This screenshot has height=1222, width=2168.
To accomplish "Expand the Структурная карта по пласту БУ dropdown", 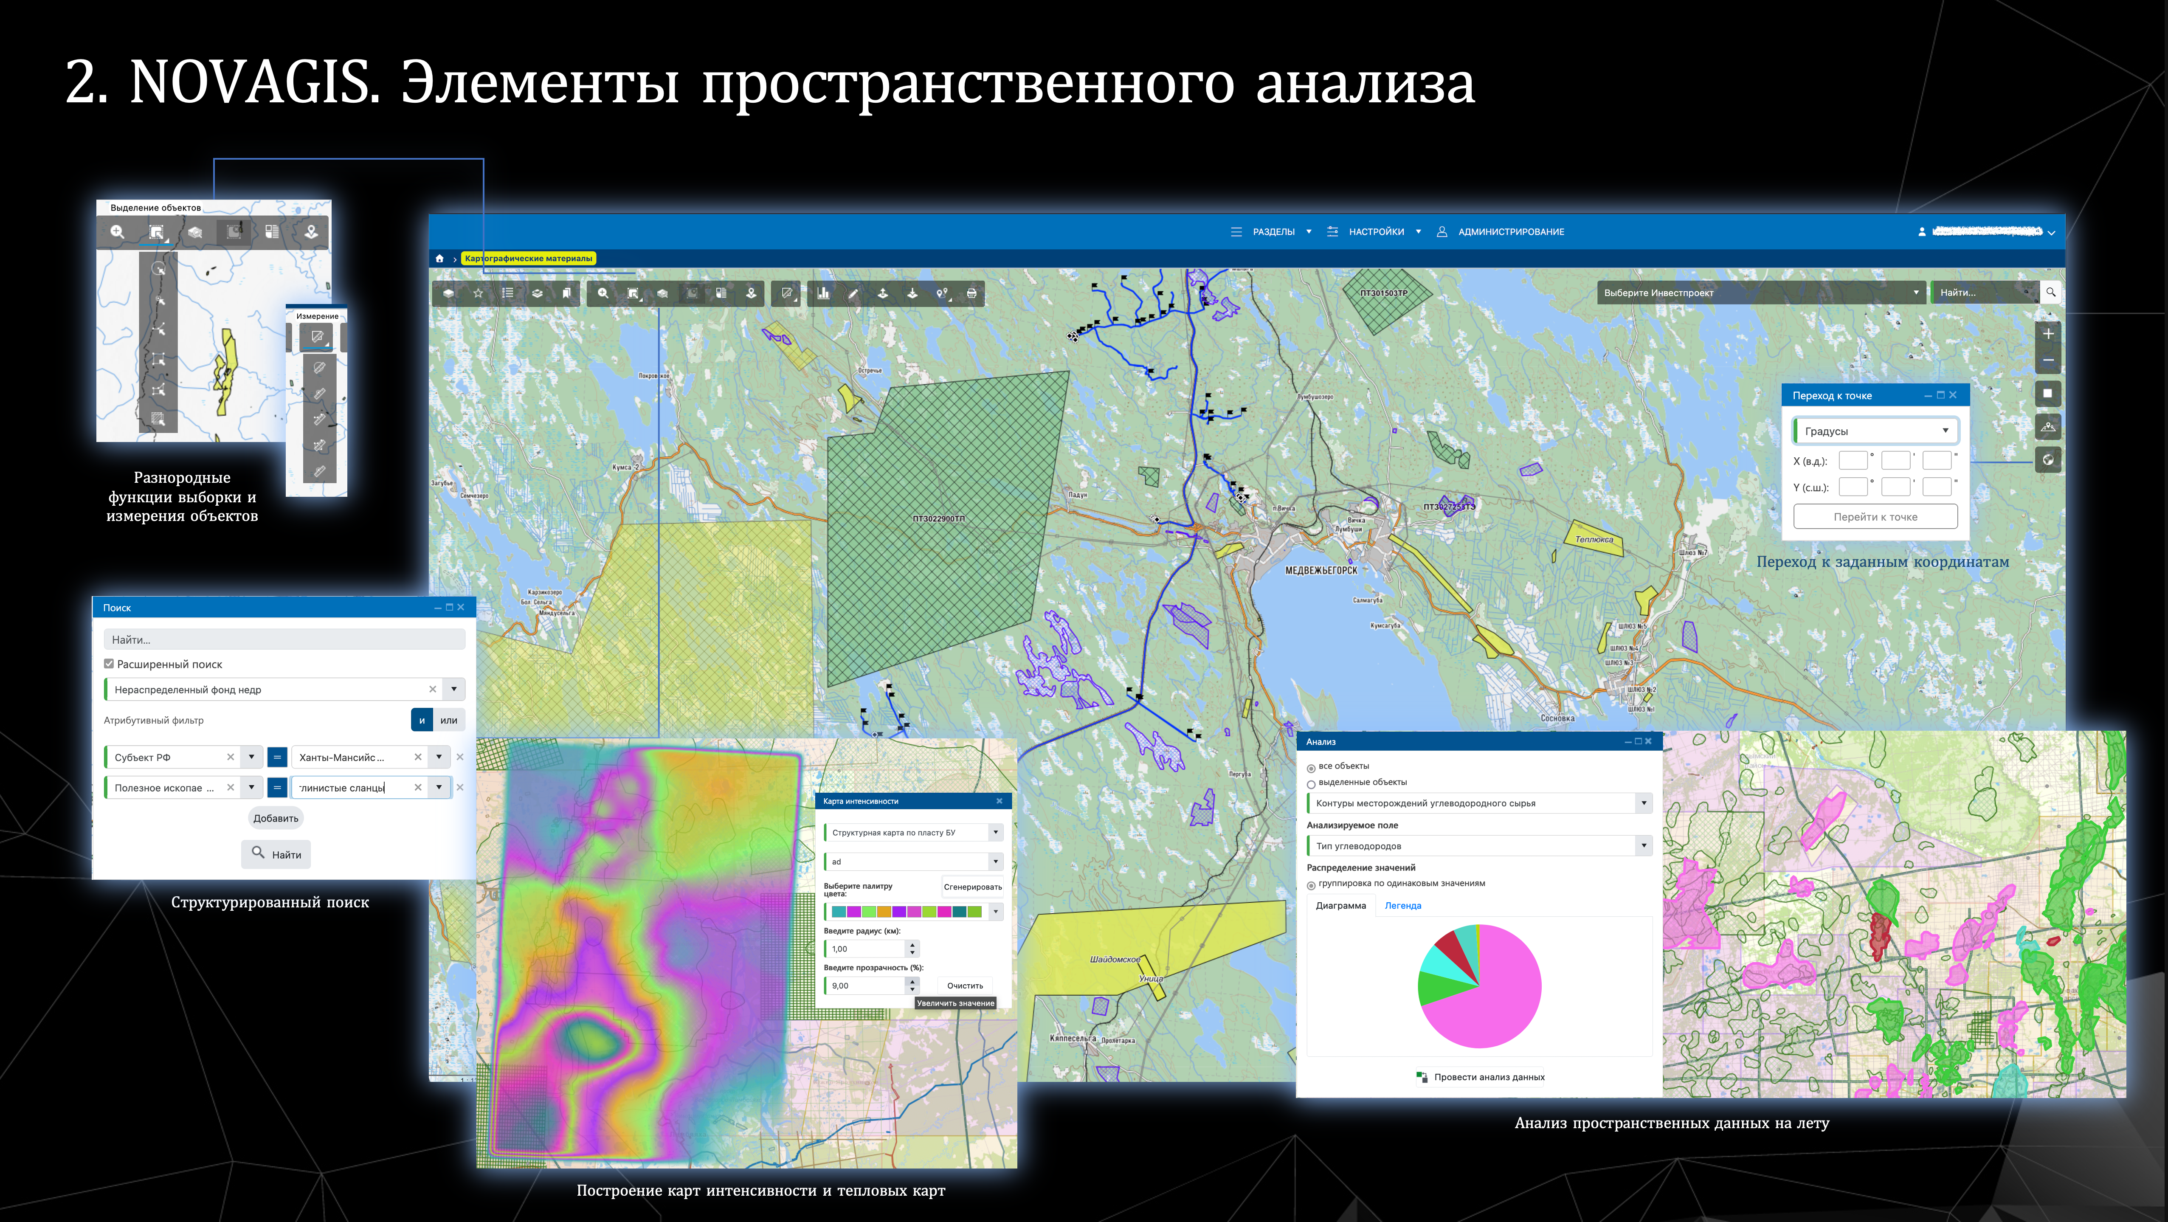I will click(x=996, y=832).
